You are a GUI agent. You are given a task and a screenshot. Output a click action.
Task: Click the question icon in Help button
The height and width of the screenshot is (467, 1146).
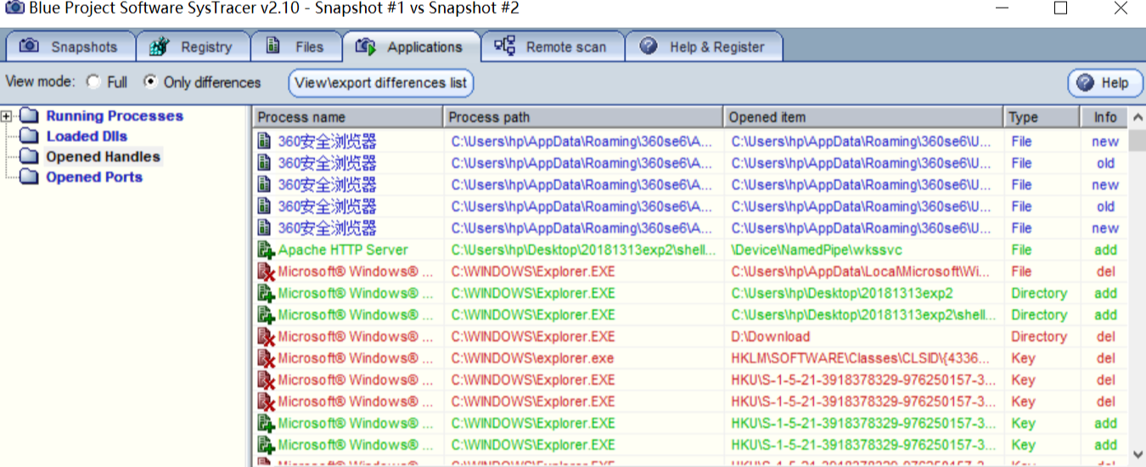pos(1084,82)
